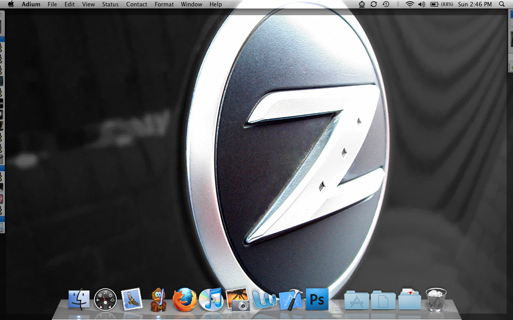Open the Applications folder stack in Dock
Screen dimensions: 513x320
(357, 300)
